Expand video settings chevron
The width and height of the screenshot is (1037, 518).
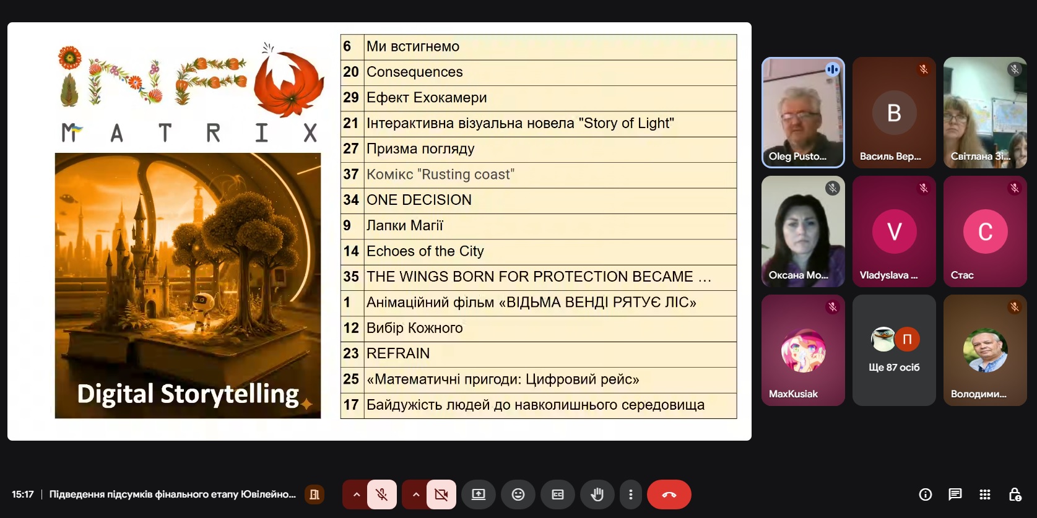[415, 494]
